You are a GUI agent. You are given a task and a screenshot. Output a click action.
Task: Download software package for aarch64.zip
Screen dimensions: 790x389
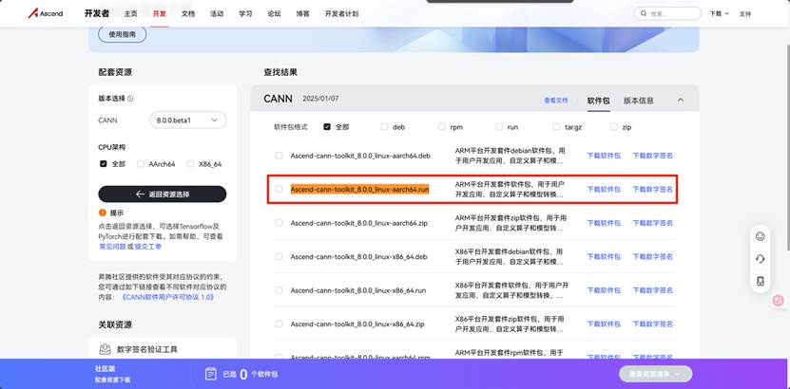pos(604,223)
